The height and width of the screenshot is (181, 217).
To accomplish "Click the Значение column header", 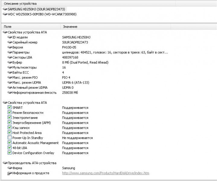I will click(116, 27).
